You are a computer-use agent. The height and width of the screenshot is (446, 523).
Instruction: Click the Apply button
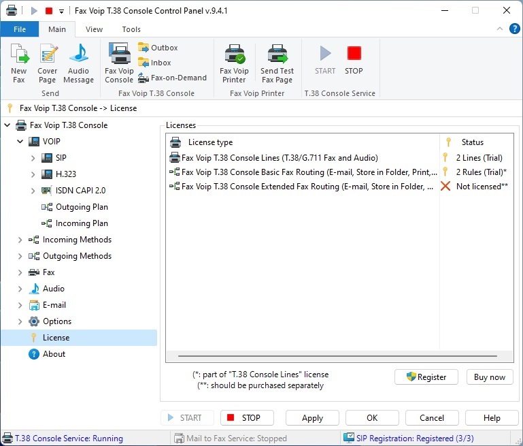pyautogui.click(x=313, y=417)
